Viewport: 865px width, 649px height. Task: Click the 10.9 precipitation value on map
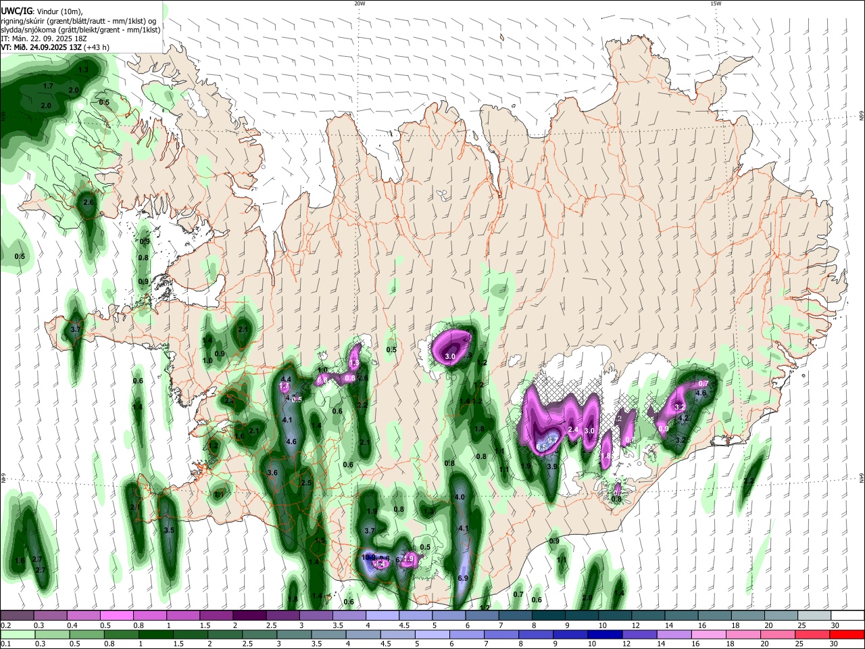[x=369, y=557]
